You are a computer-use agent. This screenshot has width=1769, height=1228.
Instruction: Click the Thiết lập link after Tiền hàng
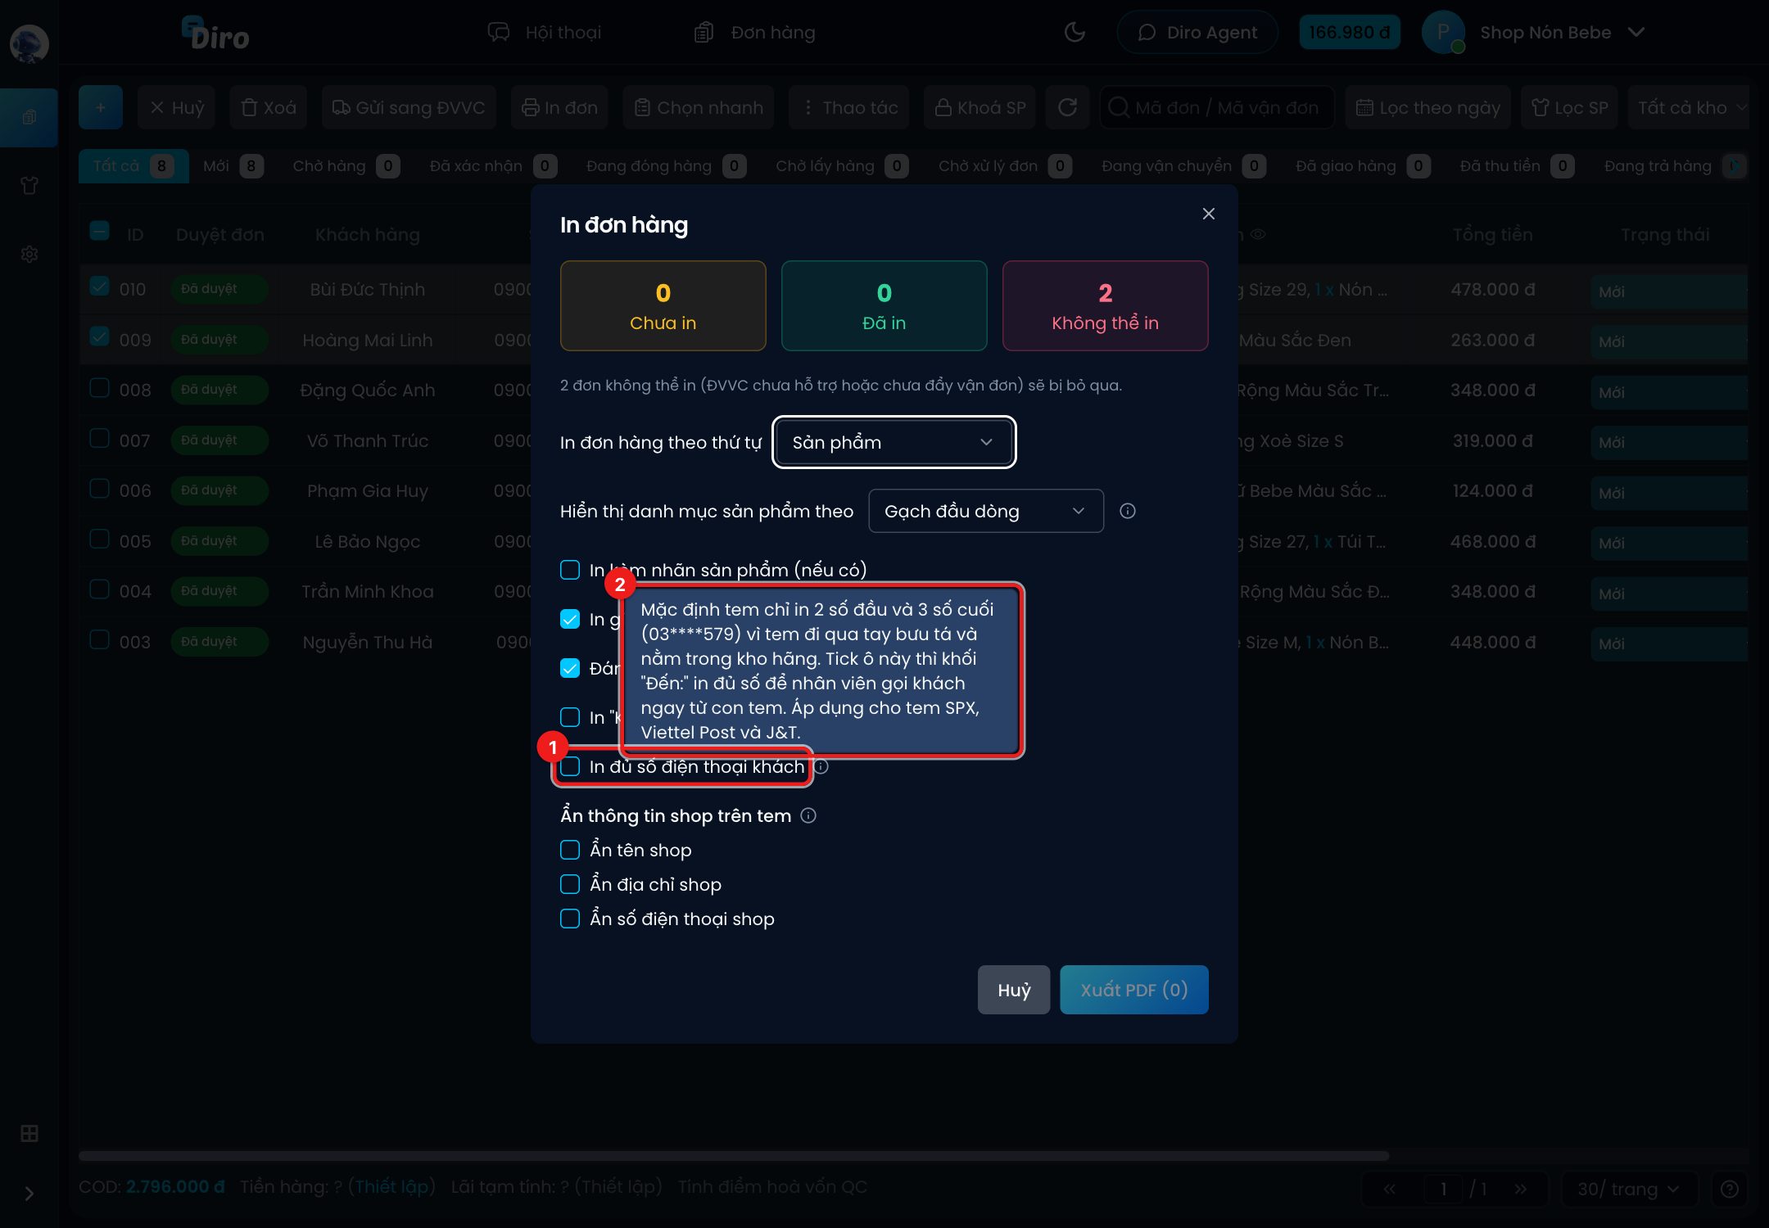coord(391,1186)
